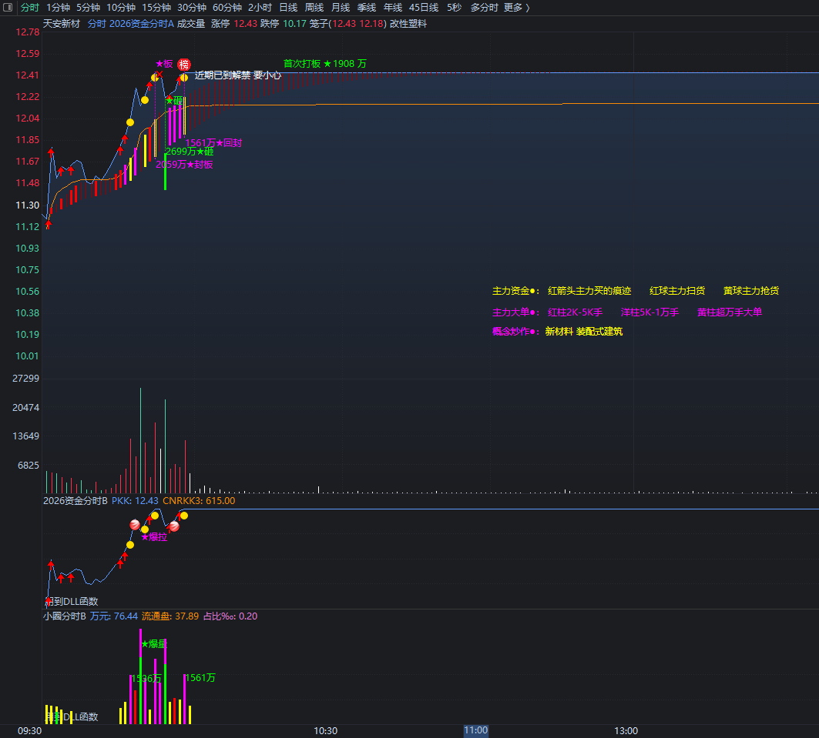The width and height of the screenshot is (819, 738).
Task: Toggle the sidebar panel icon at top-left
Action: [7, 7]
